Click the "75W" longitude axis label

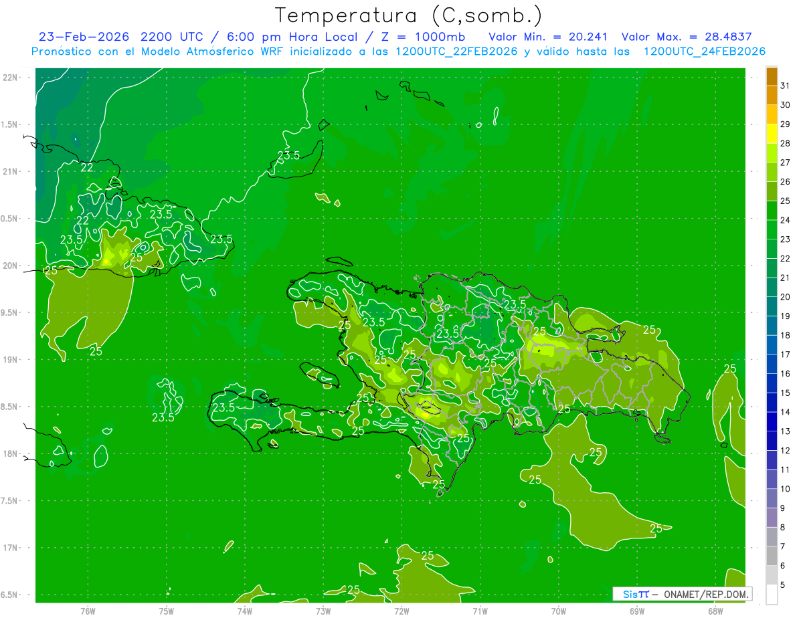(x=167, y=611)
